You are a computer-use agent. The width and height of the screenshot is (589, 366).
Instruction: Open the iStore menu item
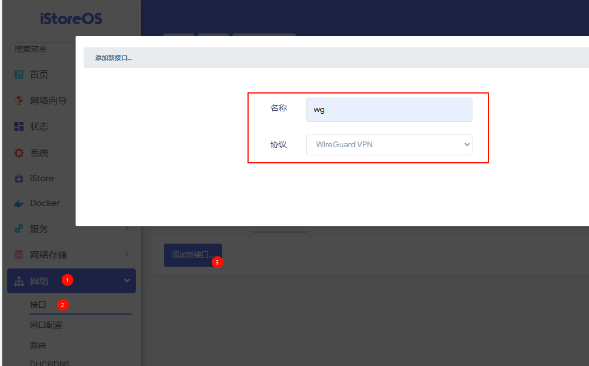(42, 178)
